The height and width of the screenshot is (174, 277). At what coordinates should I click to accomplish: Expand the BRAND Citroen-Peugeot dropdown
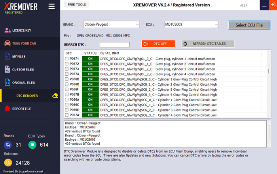pyautogui.click(x=112, y=25)
